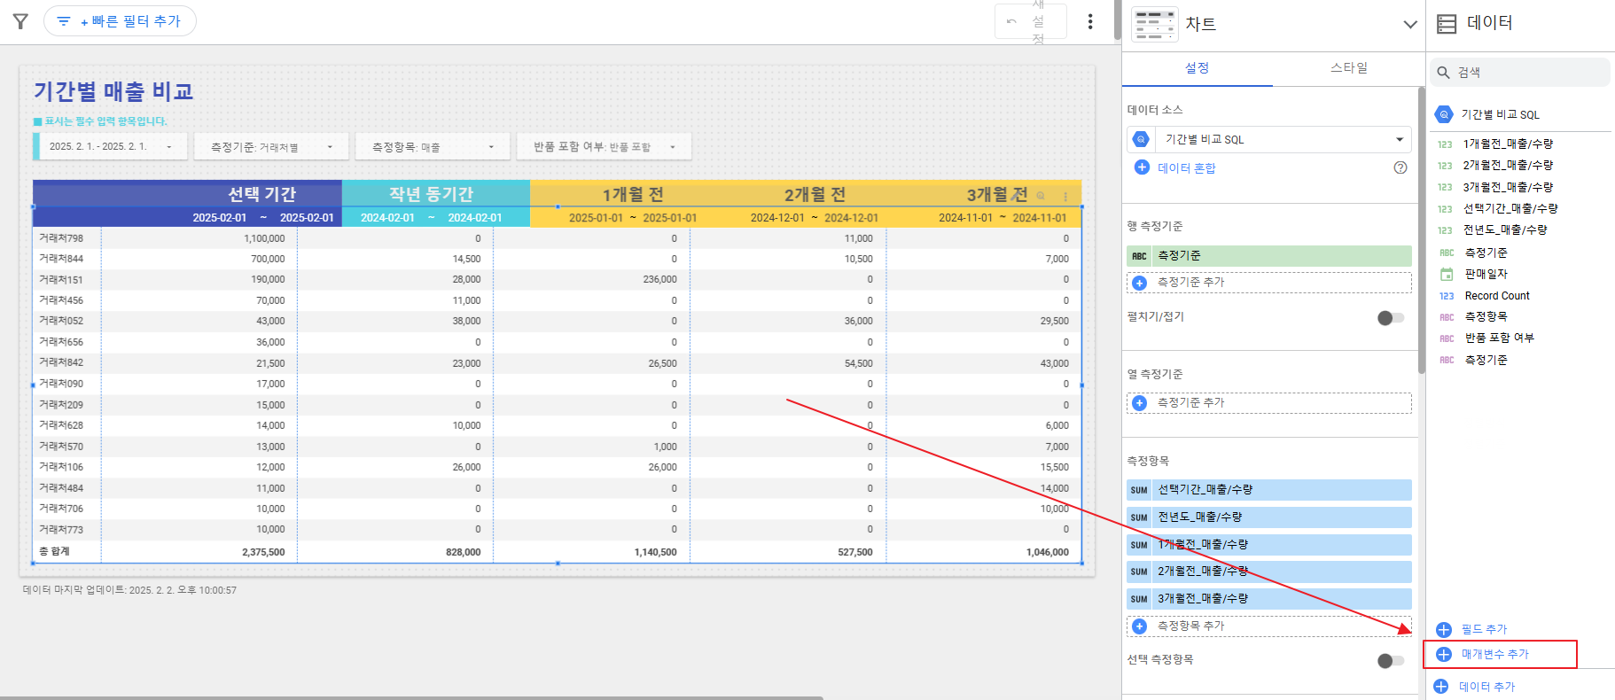Click the plus icon next to 데이터 혼합
This screenshot has width=1615, height=700.
(1142, 167)
